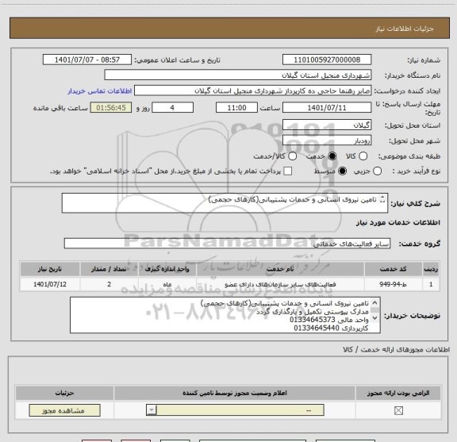Tick the Islamic treasury payment checkbox
Screen dimensions: 457x442
(288, 171)
